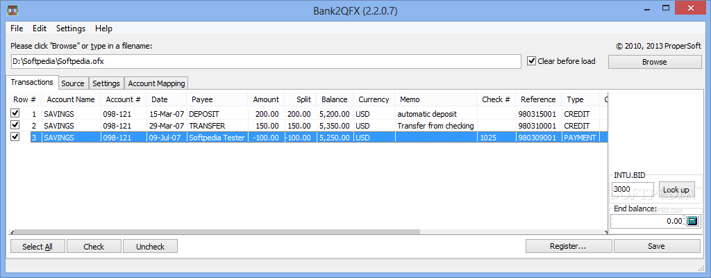
Task: Click the 5,350.00 balance cell
Action: pos(335,125)
